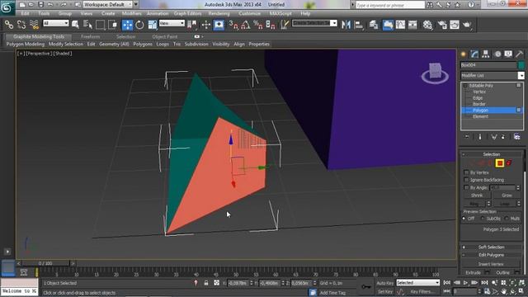Open the selection filter All dropdown

55,23
